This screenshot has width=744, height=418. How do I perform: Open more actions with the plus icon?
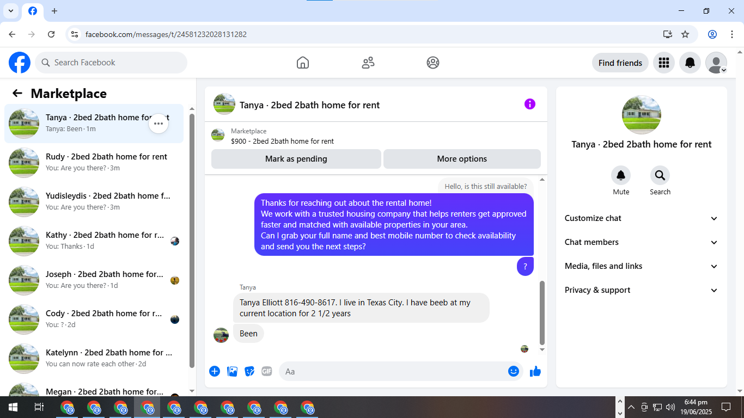tap(215, 371)
